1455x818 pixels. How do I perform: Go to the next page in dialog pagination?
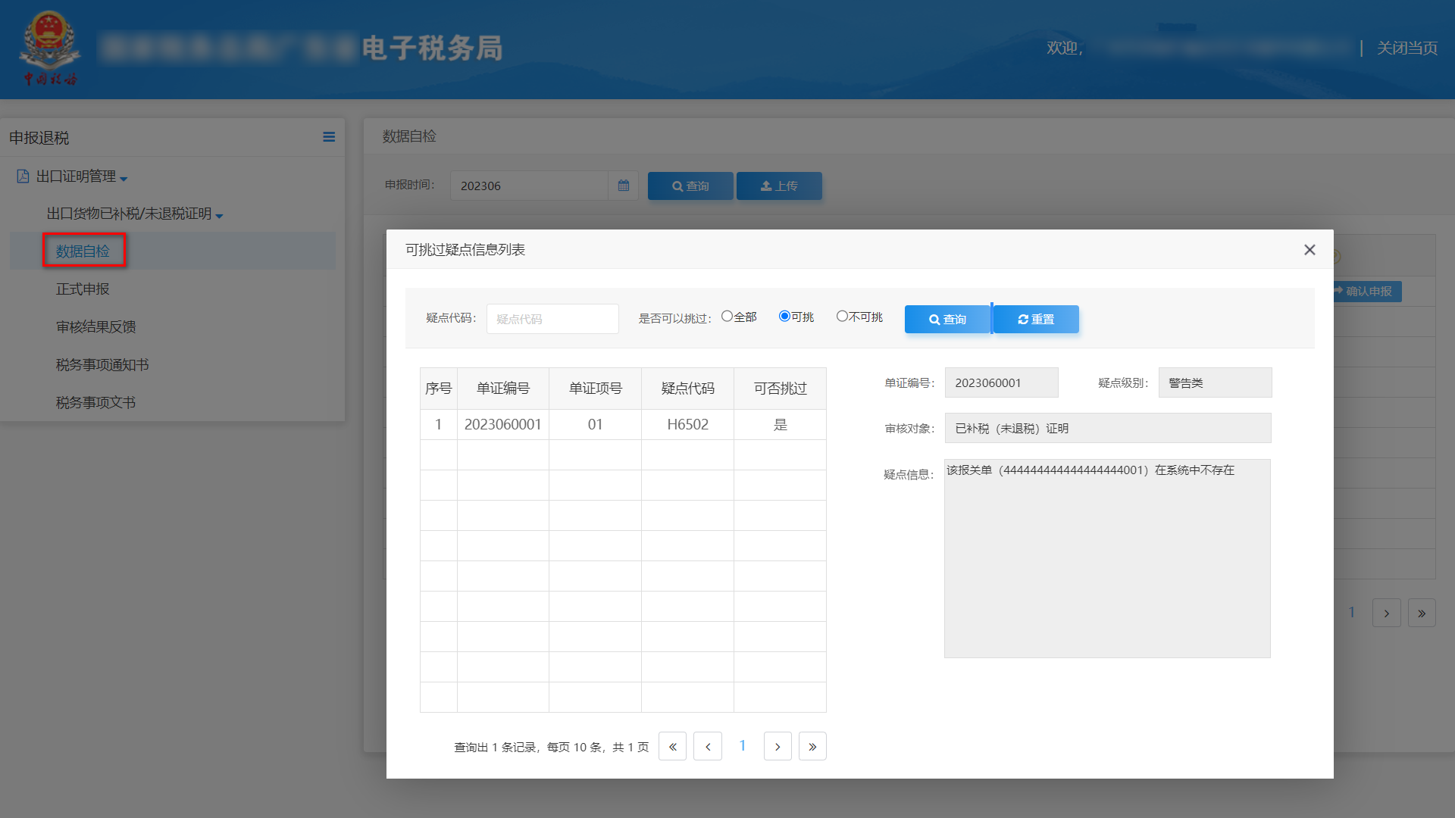(778, 747)
